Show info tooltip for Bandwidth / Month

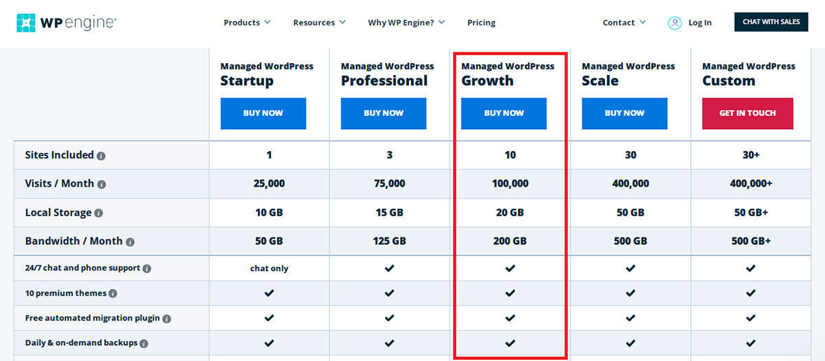coord(130,242)
